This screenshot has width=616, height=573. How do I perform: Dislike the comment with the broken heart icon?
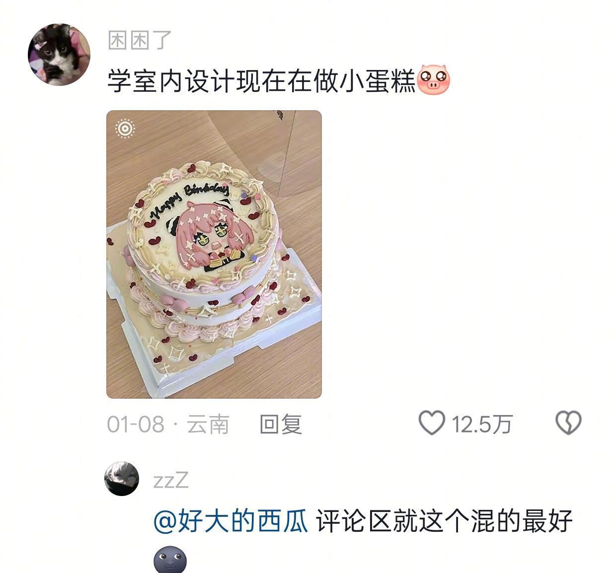coord(568,423)
